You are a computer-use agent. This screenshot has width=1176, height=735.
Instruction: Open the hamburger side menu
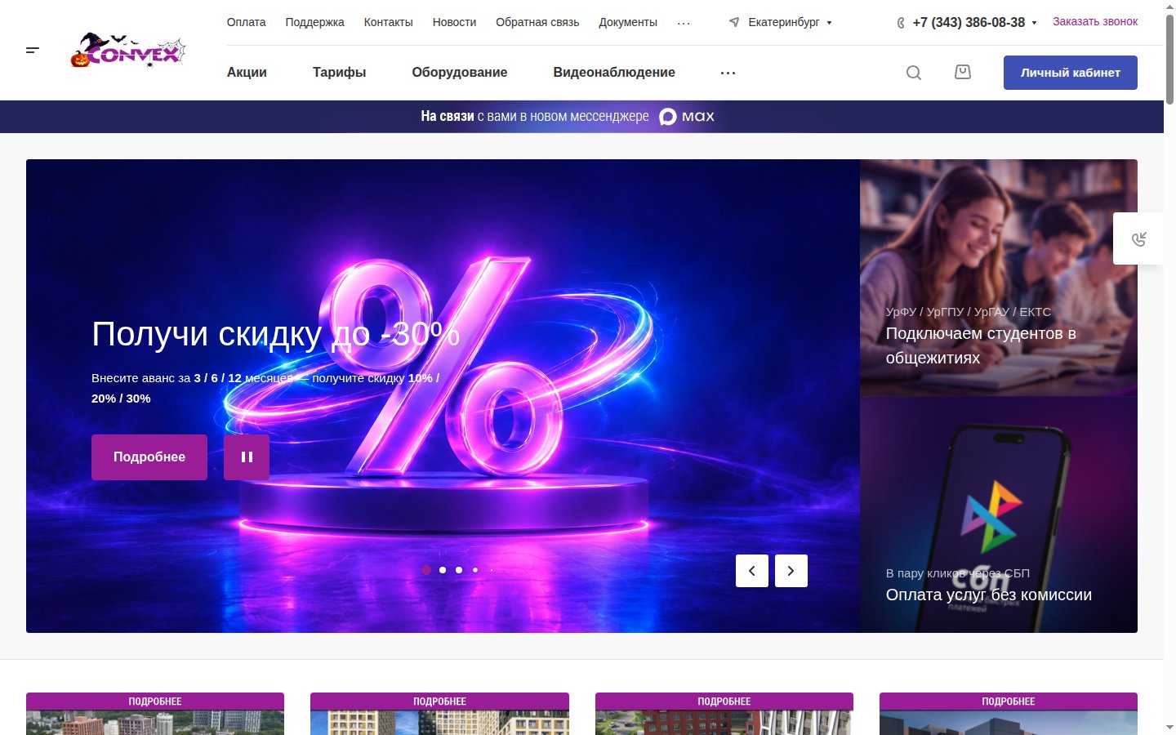(33, 51)
